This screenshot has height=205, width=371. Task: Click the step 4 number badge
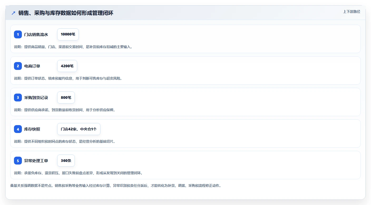[18, 129]
